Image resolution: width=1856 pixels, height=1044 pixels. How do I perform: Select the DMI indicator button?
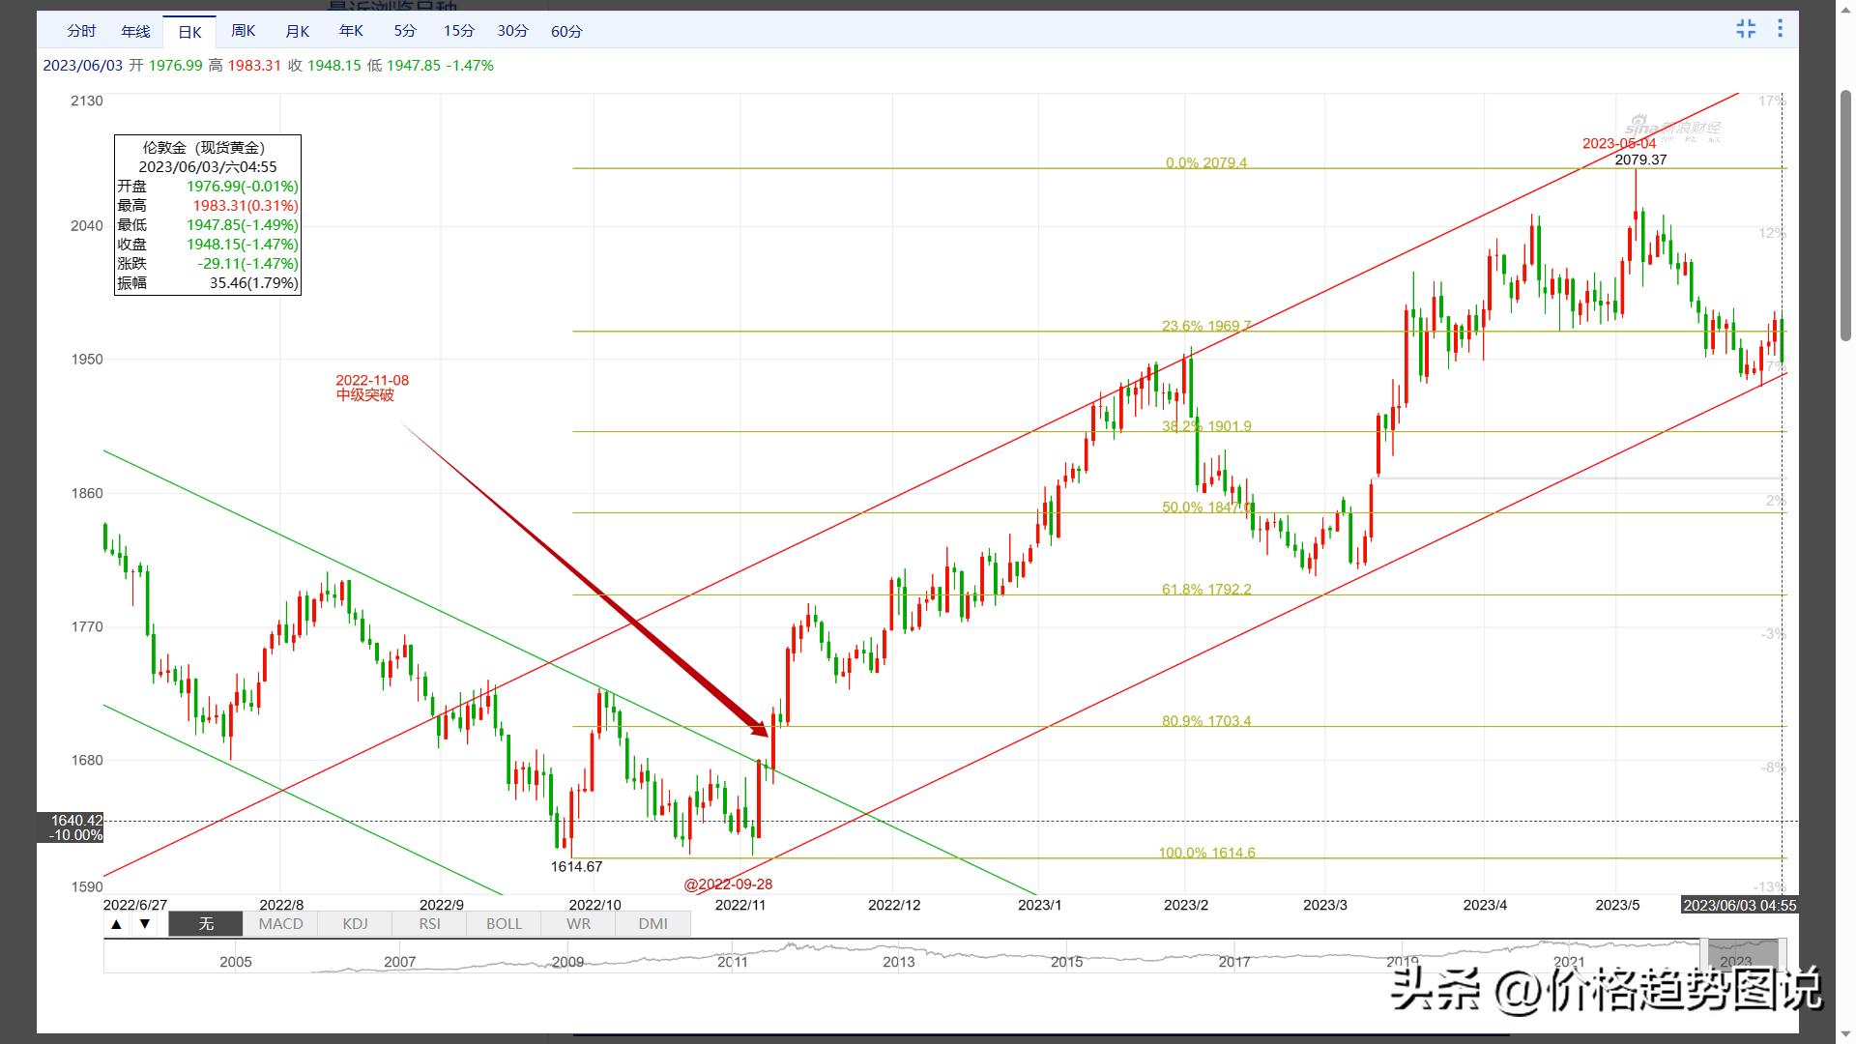(x=652, y=924)
